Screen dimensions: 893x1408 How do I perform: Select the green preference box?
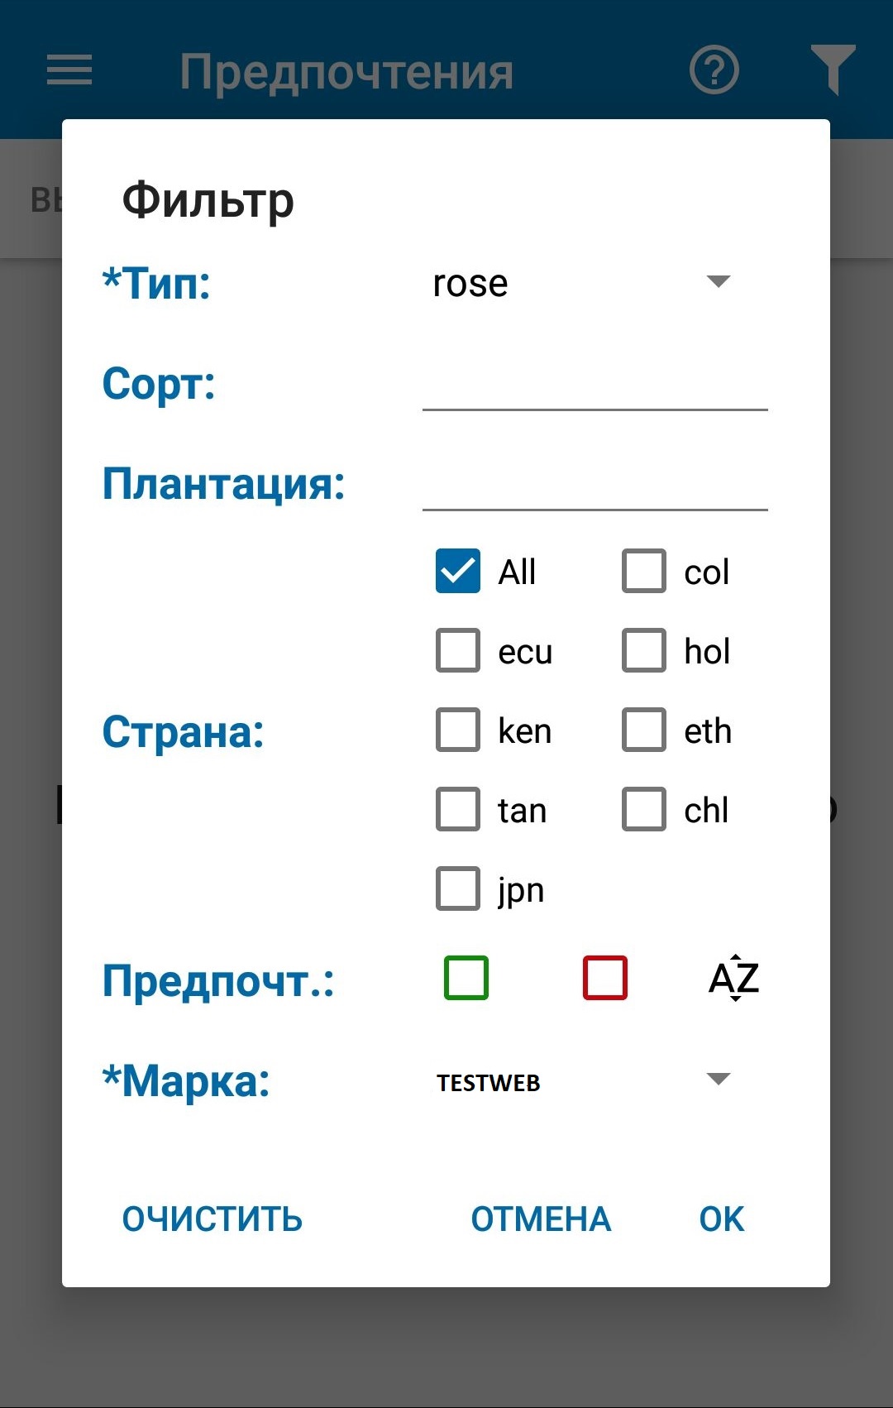click(466, 979)
